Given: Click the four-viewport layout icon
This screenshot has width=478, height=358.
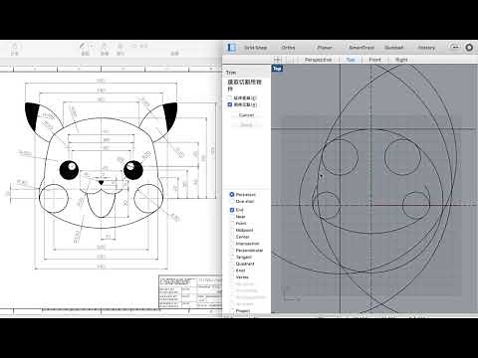Looking at the screenshot, I should (x=277, y=60).
